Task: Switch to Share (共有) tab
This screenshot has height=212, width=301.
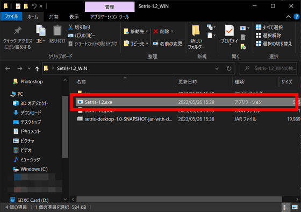Action: pos(54,17)
